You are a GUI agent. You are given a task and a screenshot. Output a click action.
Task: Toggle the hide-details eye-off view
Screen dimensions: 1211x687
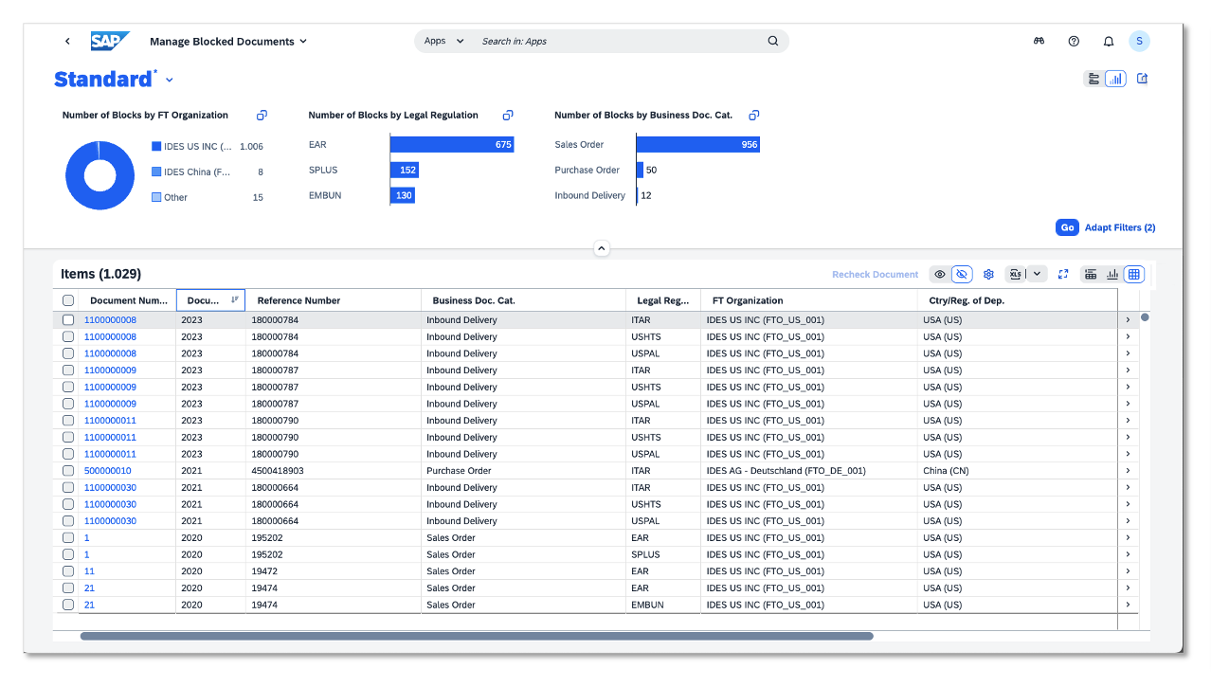point(962,274)
